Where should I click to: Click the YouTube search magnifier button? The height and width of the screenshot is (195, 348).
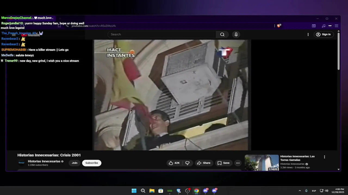[x=222, y=34]
